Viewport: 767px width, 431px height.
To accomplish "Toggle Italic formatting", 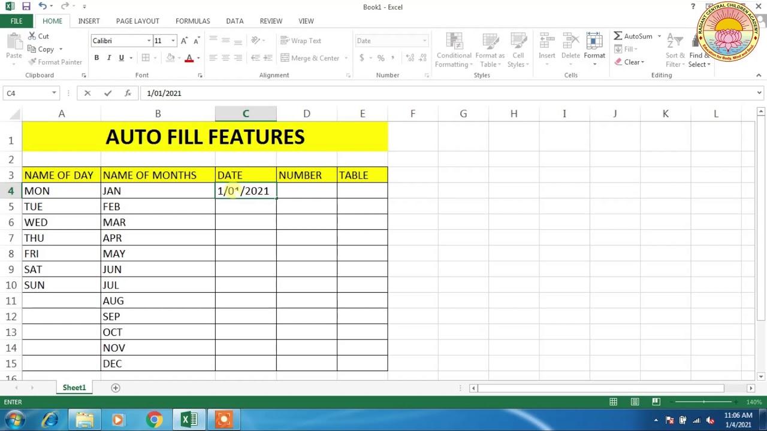I will tap(109, 58).
